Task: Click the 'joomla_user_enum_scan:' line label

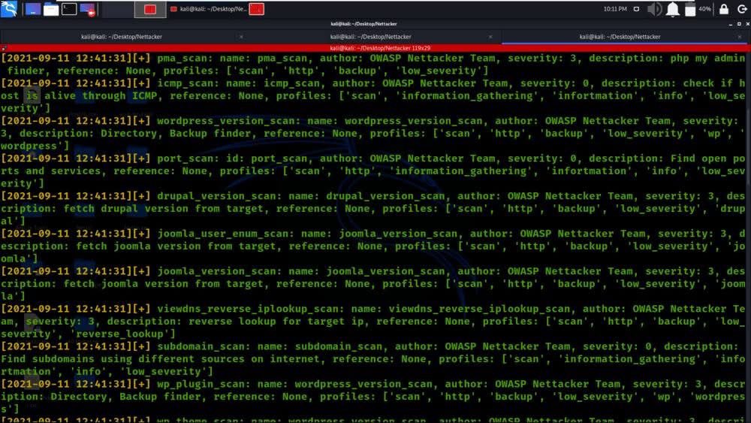Action: click(225, 234)
